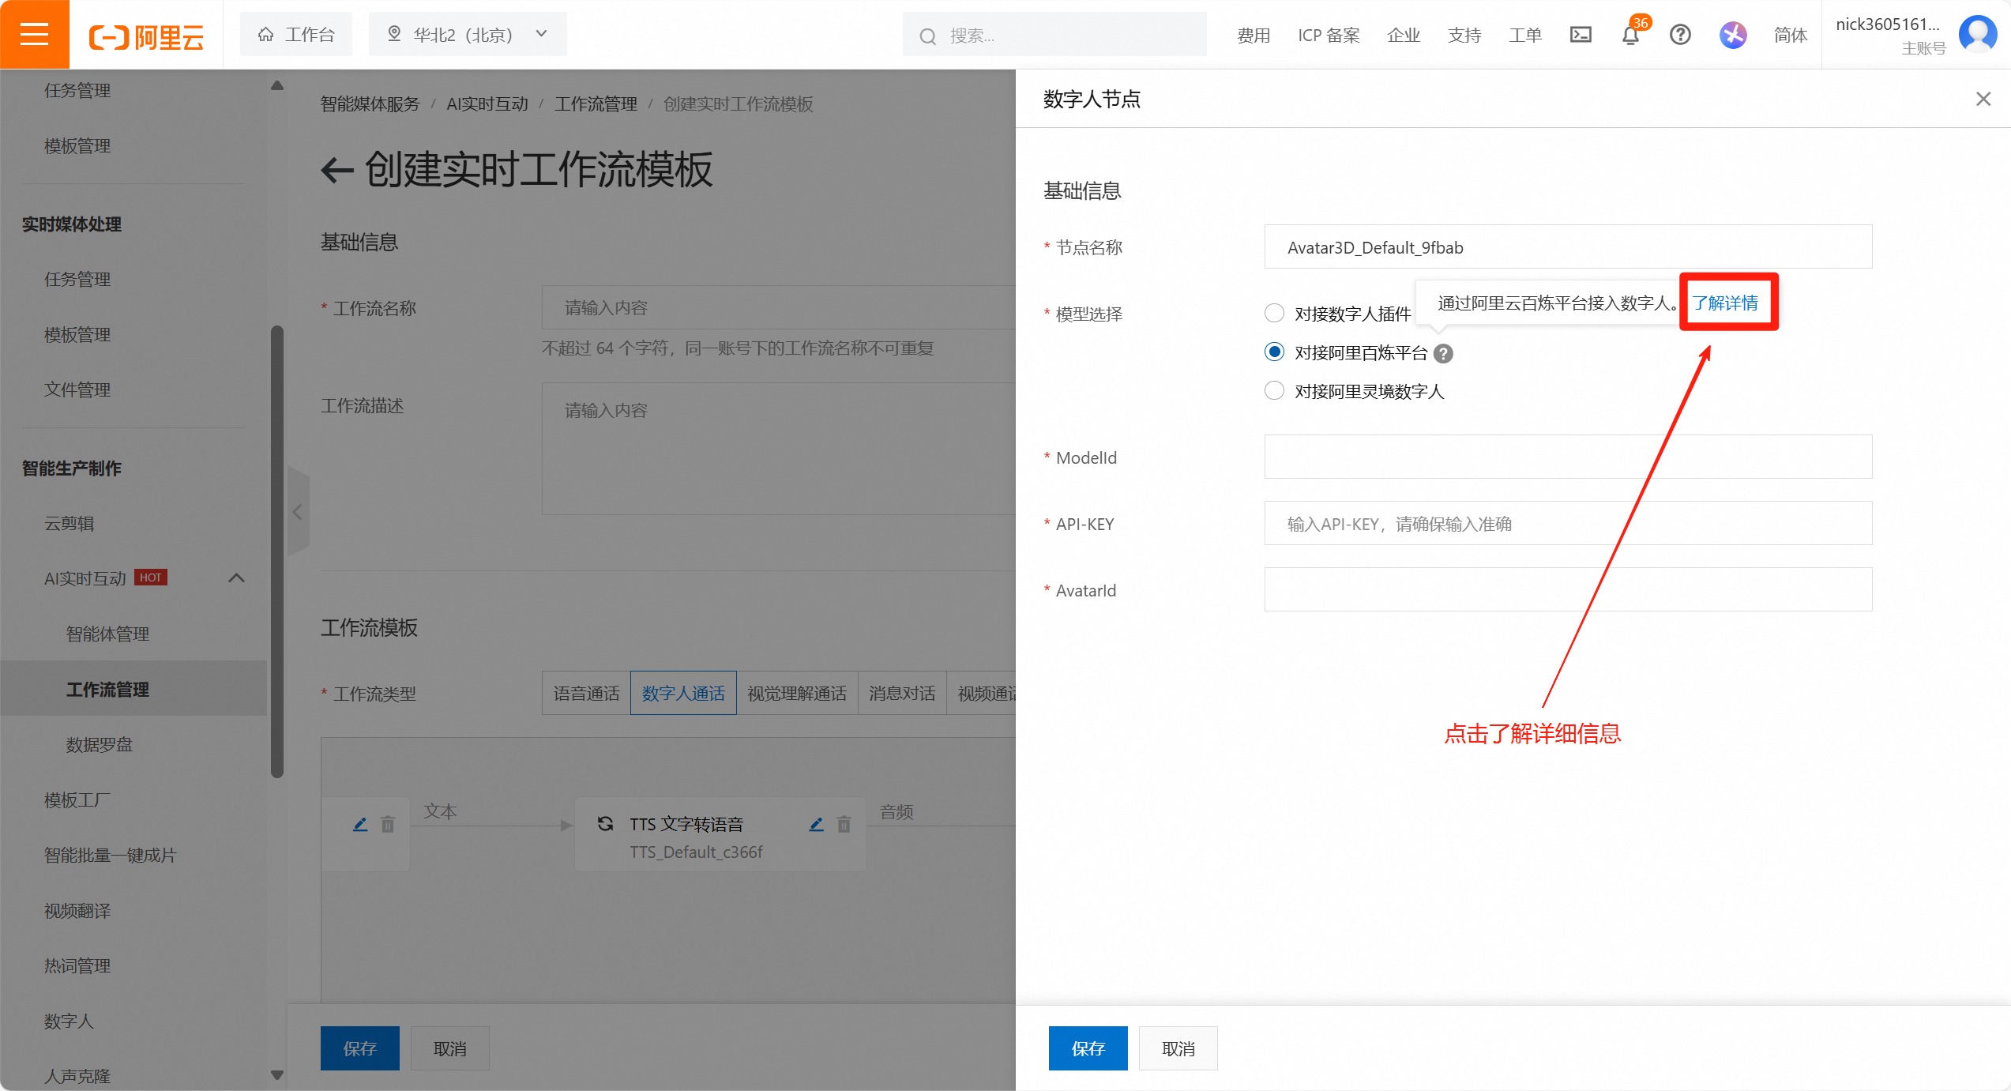Click the user avatar icon
Screen dimensions: 2011x1091
(1978, 34)
